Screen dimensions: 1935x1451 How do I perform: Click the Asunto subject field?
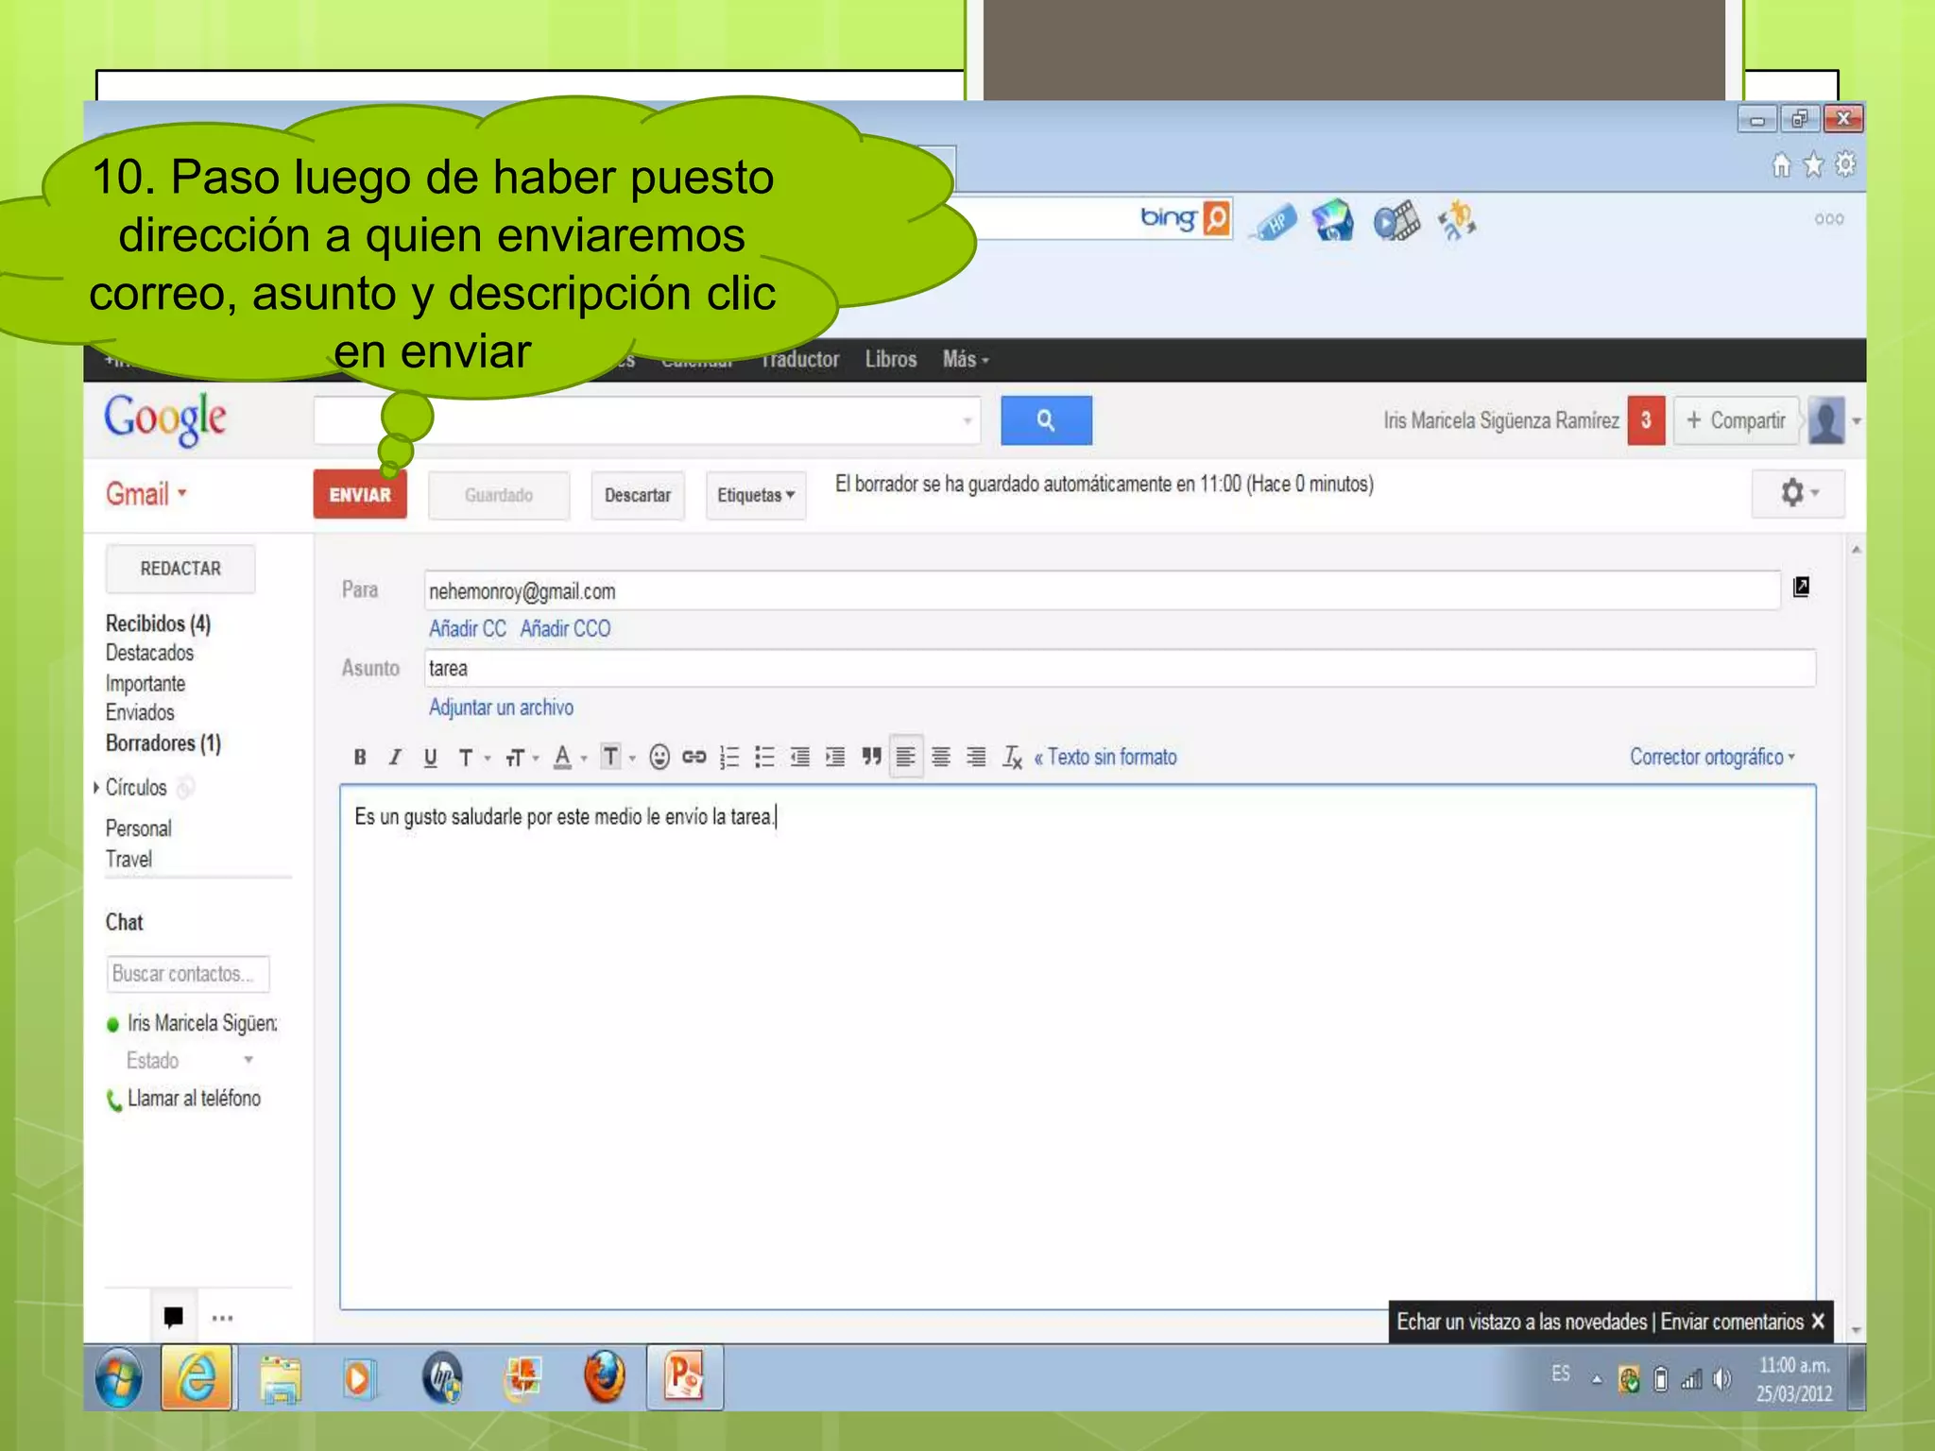point(1119,668)
